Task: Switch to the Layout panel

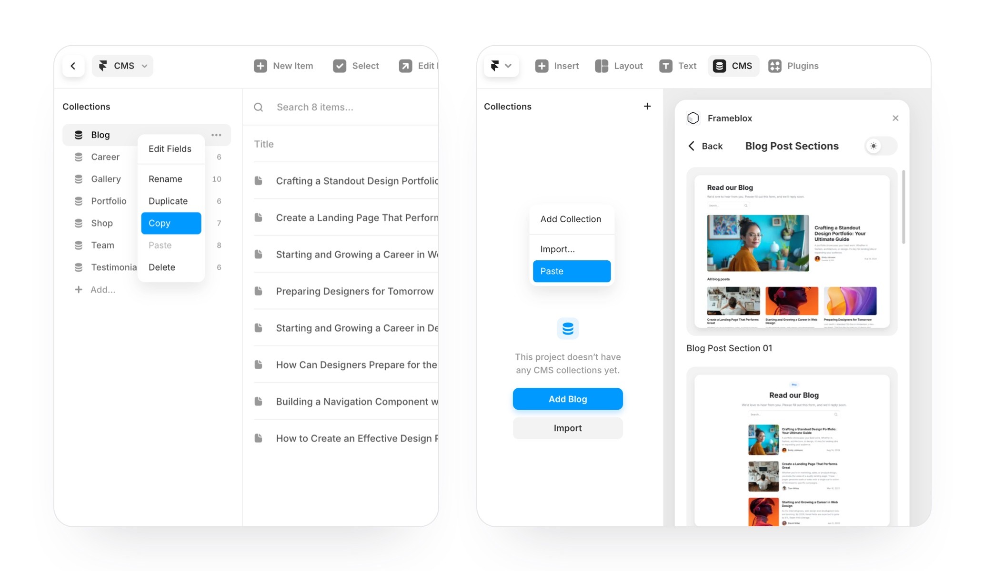Action: coord(619,66)
